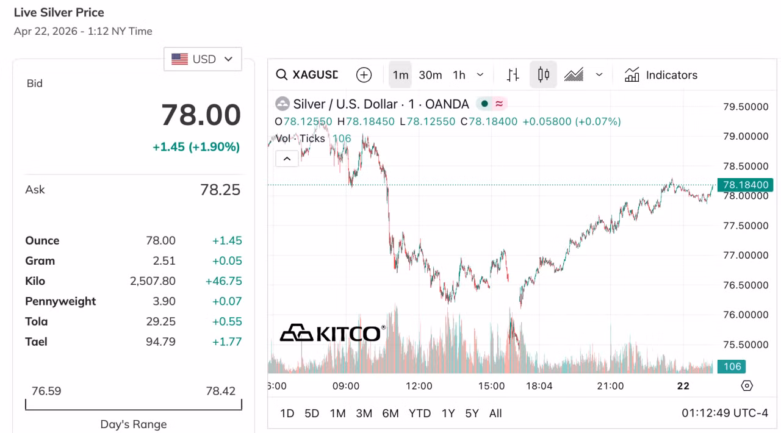The width and height of the screenshot is (781, 433).
Task: Click the Kitco logo watermark
Action: tap(333, 333)
